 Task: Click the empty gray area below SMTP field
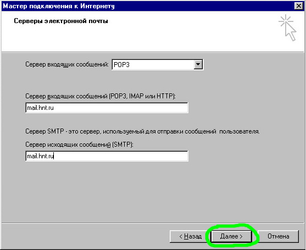coord(152,191)
